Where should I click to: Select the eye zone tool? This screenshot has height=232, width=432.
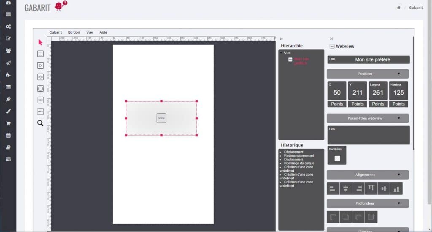[x=40, y=77]
